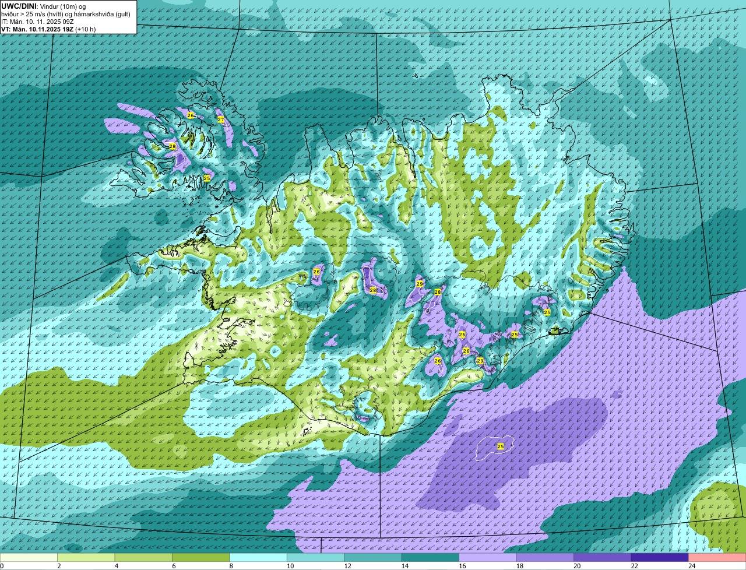Screen dimensions: 746x570
Task: Click legend scale number 12
Action: pyautogui.click(x=347, y=565)
